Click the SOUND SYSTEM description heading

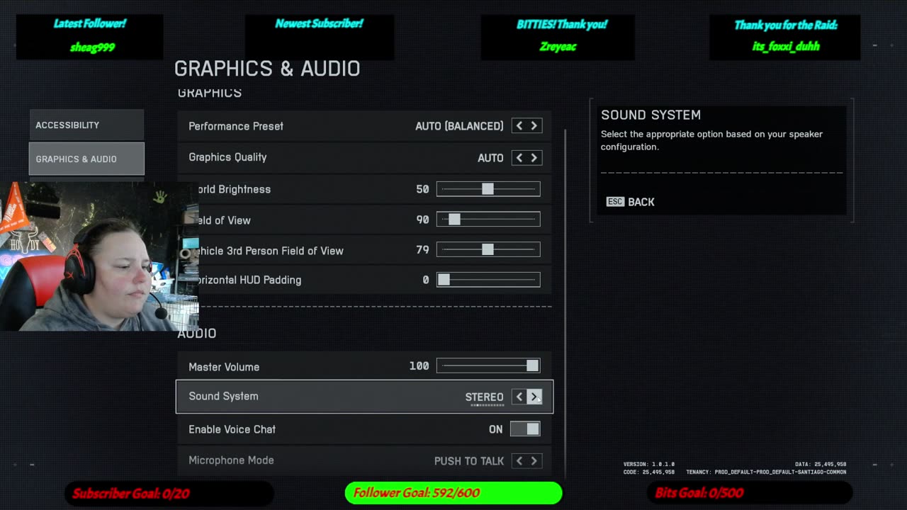coord(650,115)
